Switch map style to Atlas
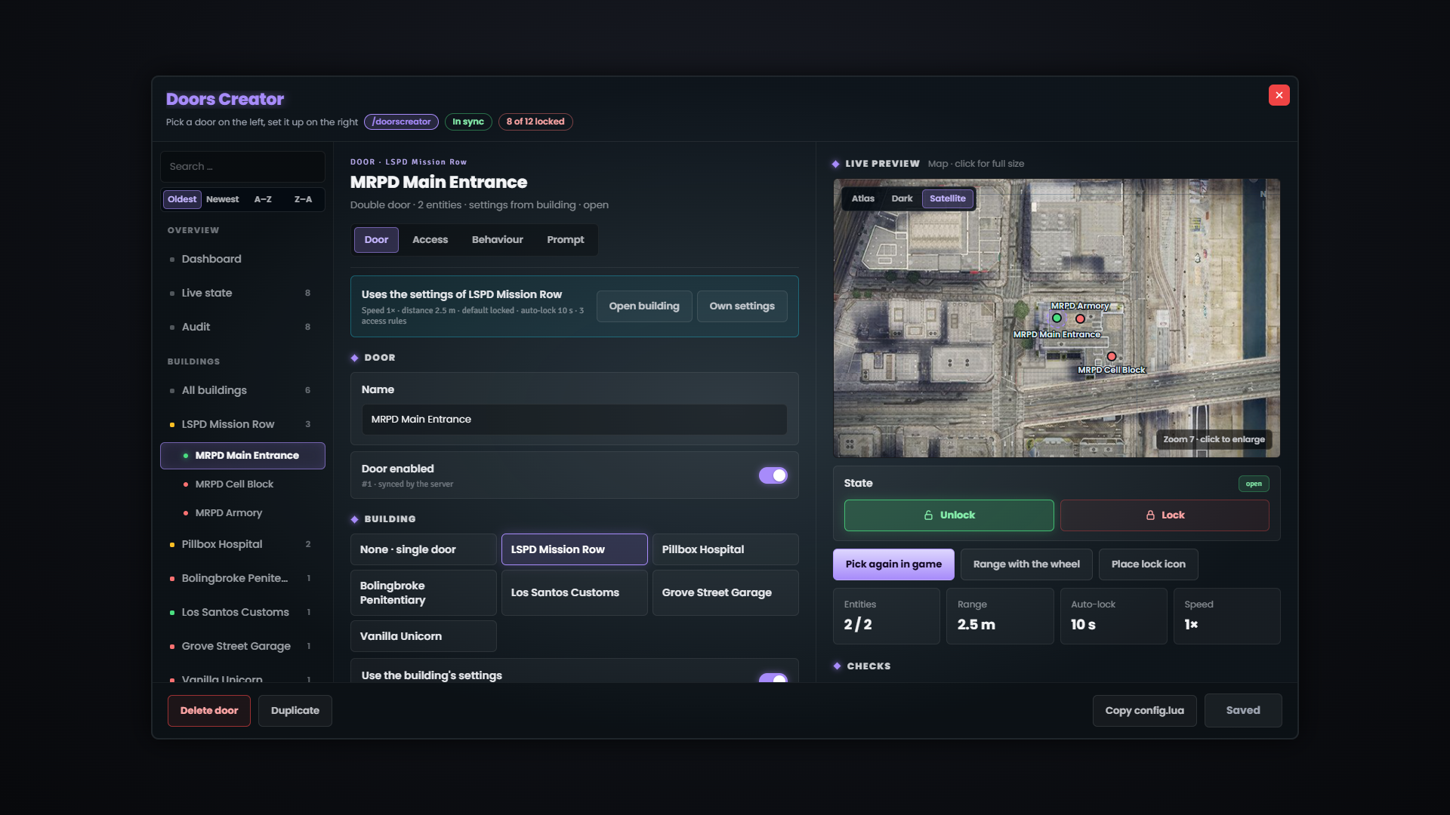The image size is (1450, 815). [862, 198]
